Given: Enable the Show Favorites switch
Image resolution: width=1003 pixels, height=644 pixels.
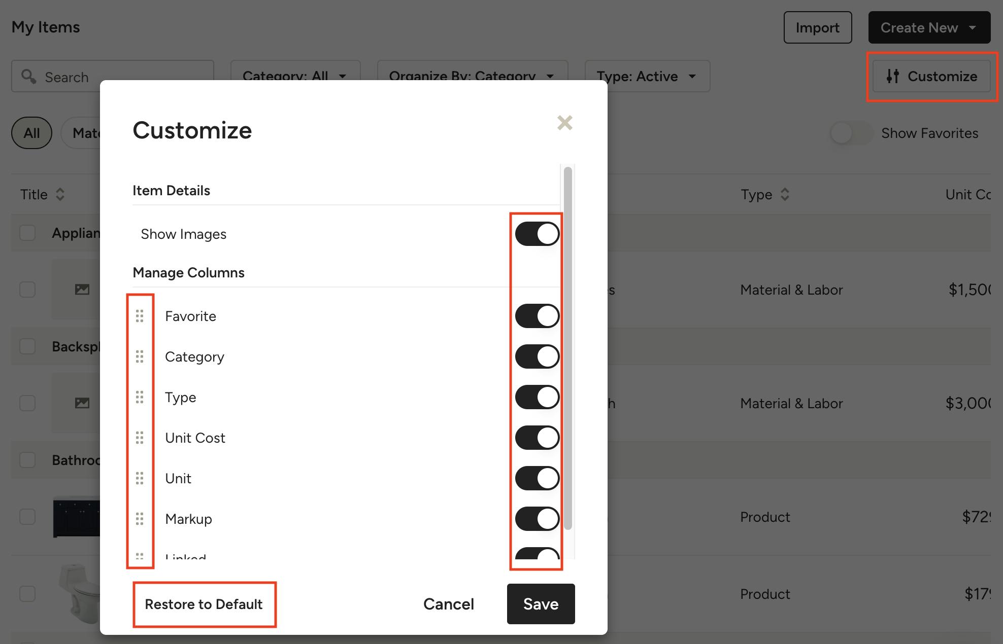Looking at the screenshot, I should coord(851,133).
